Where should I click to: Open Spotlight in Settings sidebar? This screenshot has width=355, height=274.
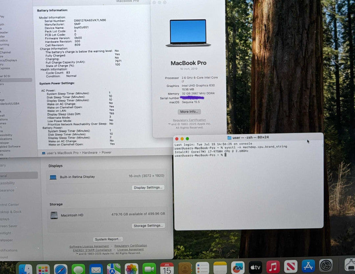5,233
